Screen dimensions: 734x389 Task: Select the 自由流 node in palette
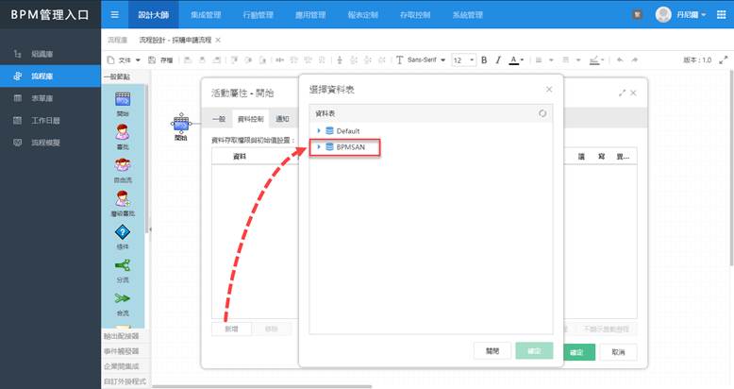123,170
